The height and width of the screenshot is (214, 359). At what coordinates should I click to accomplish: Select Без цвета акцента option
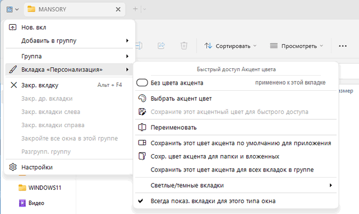(x=236, y=83)
